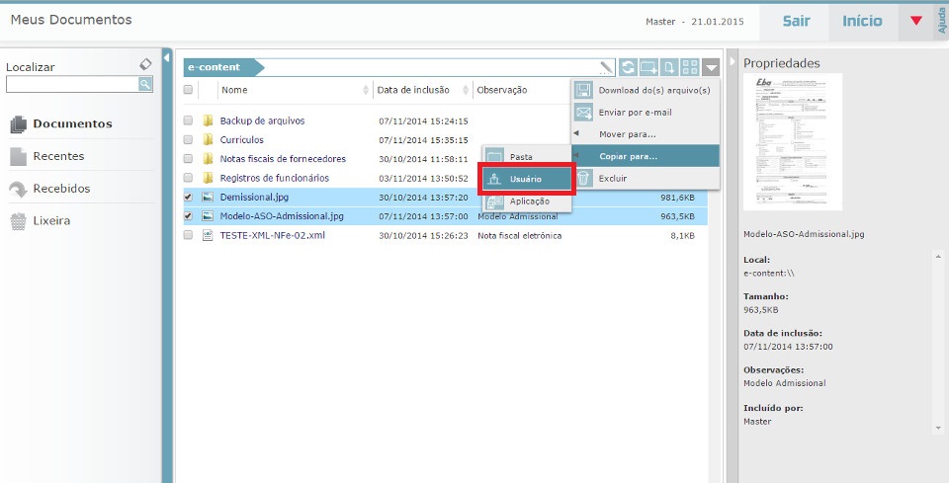Toggle the actions dropdown arrow in toolbar
Viewport: 949px width, 483px height.
pyautogui.click(x=712, y=67)
